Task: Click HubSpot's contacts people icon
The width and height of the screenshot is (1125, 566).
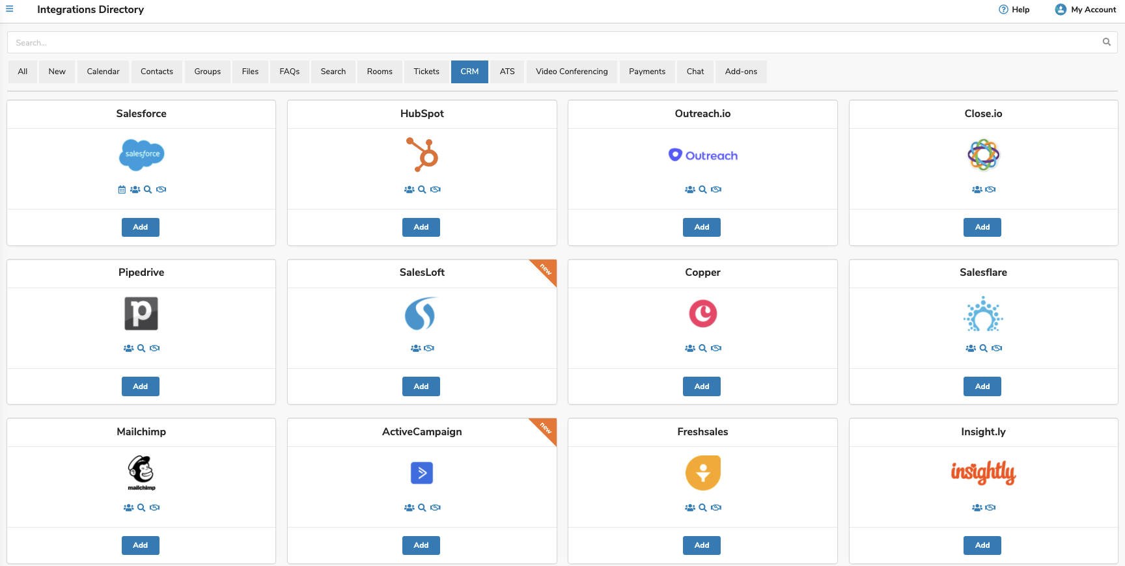Action: click(x=409, y=189)
